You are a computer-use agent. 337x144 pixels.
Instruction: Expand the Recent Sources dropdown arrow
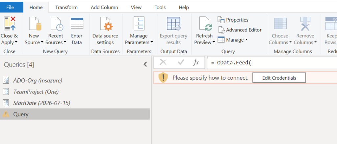tap(65, 42)
